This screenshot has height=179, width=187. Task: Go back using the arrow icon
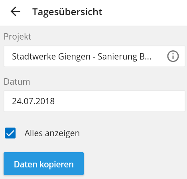click(x=16, y=12)
